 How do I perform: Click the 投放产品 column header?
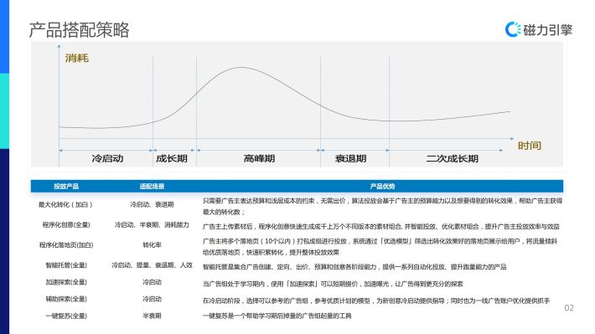(x=66, y=186)
